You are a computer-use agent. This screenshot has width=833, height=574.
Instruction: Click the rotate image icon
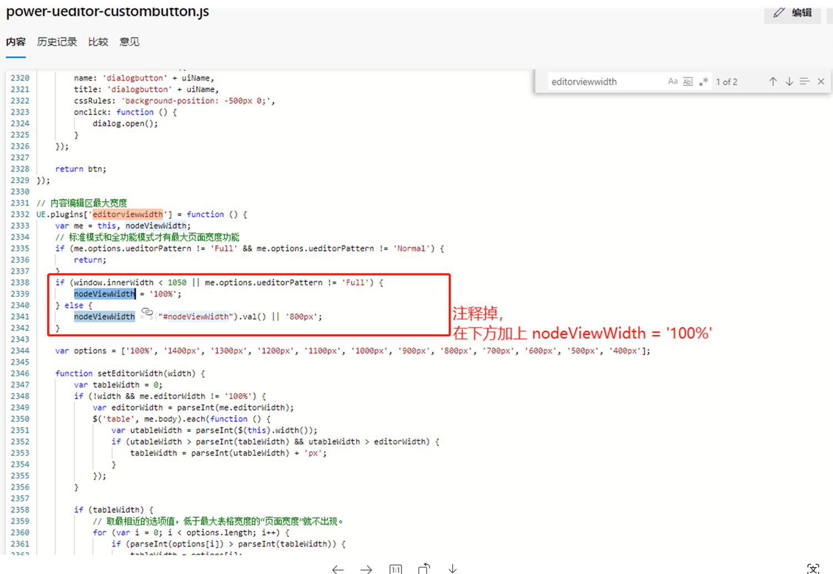point(424,568)
